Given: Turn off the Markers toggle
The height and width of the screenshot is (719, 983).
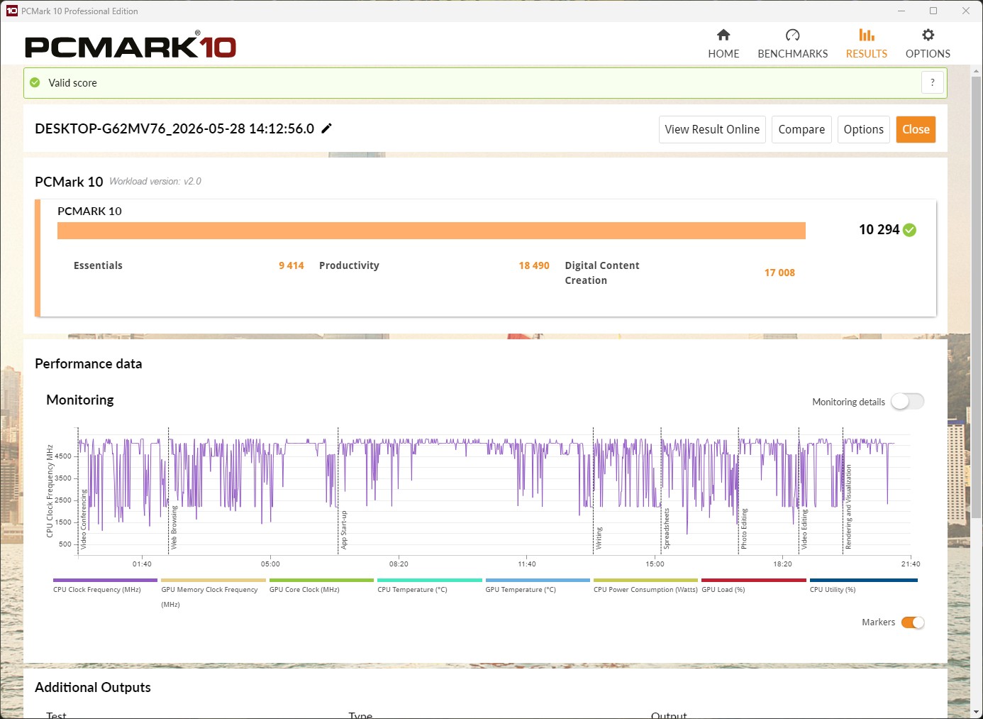Looking at the screenshot, I should pyautogui.click(x=913, y=622).
